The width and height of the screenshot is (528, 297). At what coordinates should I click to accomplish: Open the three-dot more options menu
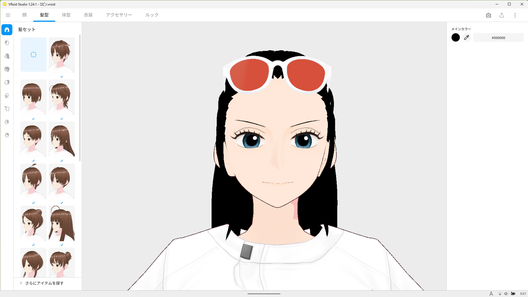515,15
